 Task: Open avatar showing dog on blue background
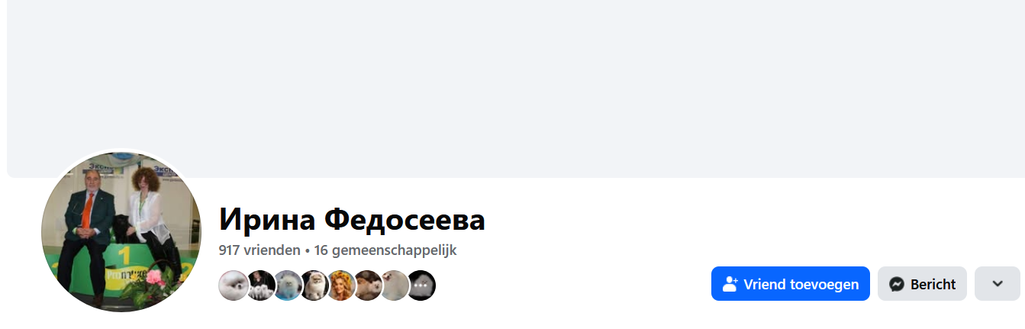pyautogui.click(x=288, y=285)
